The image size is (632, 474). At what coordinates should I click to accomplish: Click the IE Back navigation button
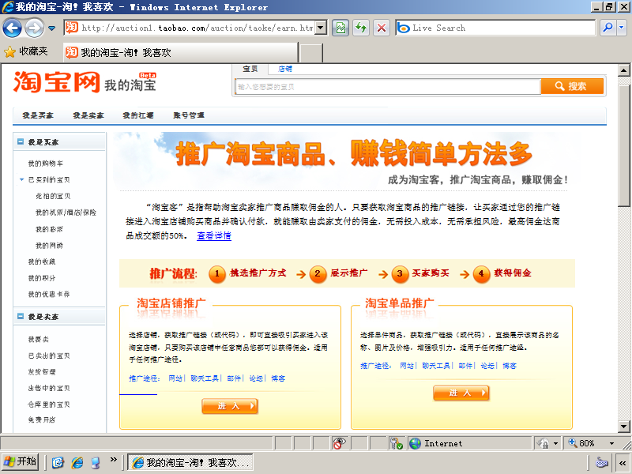(x=12, y=28)
